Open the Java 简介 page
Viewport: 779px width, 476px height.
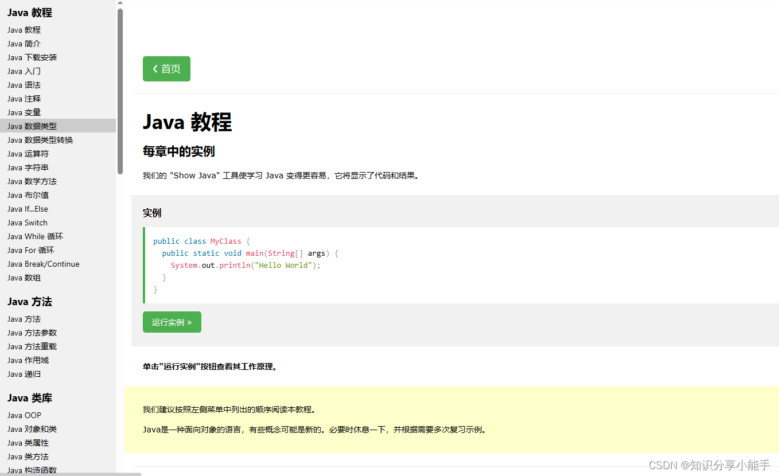click(24, 43)
